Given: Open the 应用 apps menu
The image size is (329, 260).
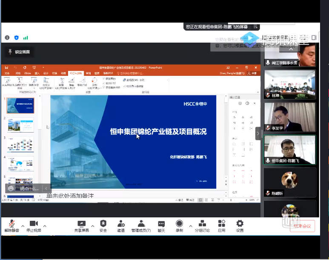Looking at the screenshot, I should coord(222,226).
